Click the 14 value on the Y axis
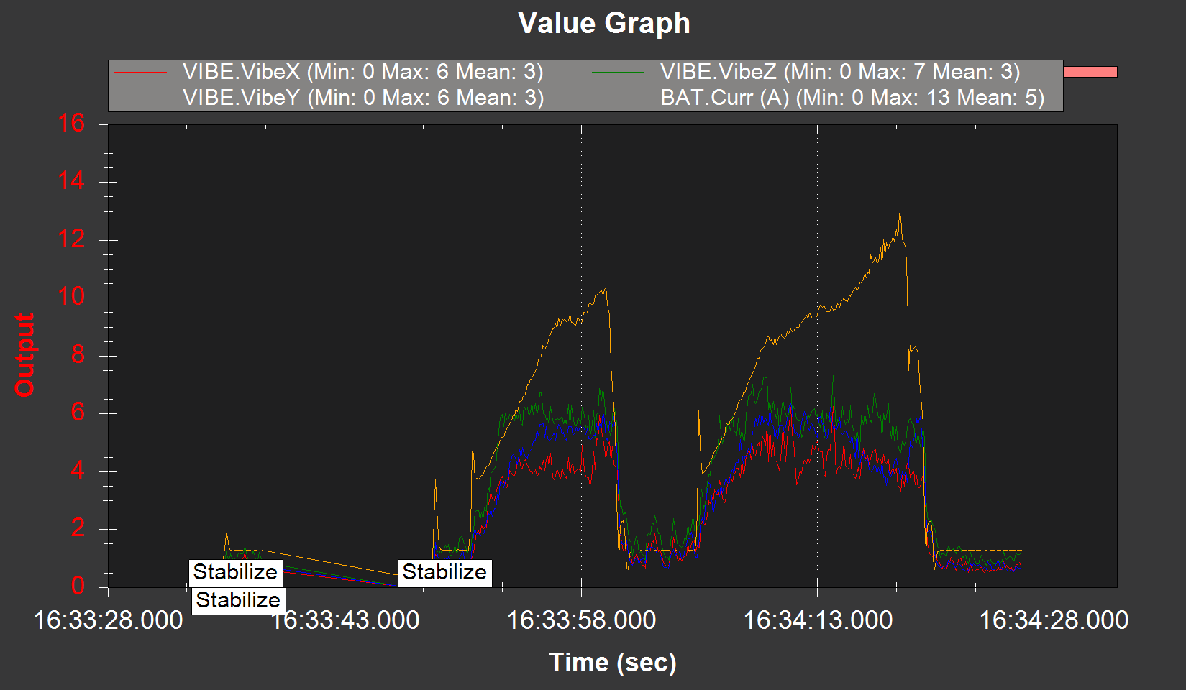 click(x=72, y=181)
